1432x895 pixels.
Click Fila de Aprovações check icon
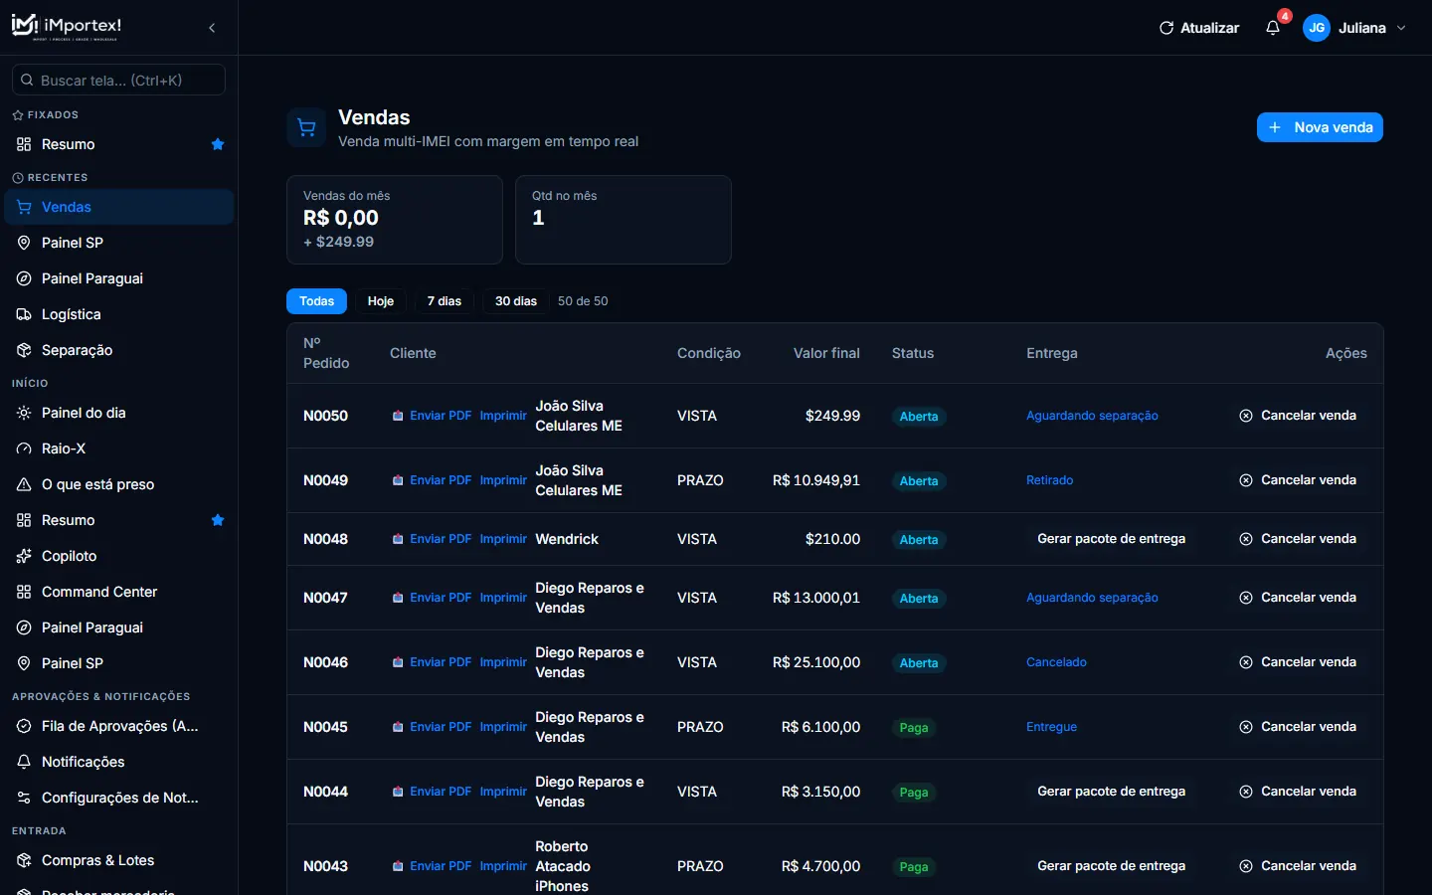(24, 726)
